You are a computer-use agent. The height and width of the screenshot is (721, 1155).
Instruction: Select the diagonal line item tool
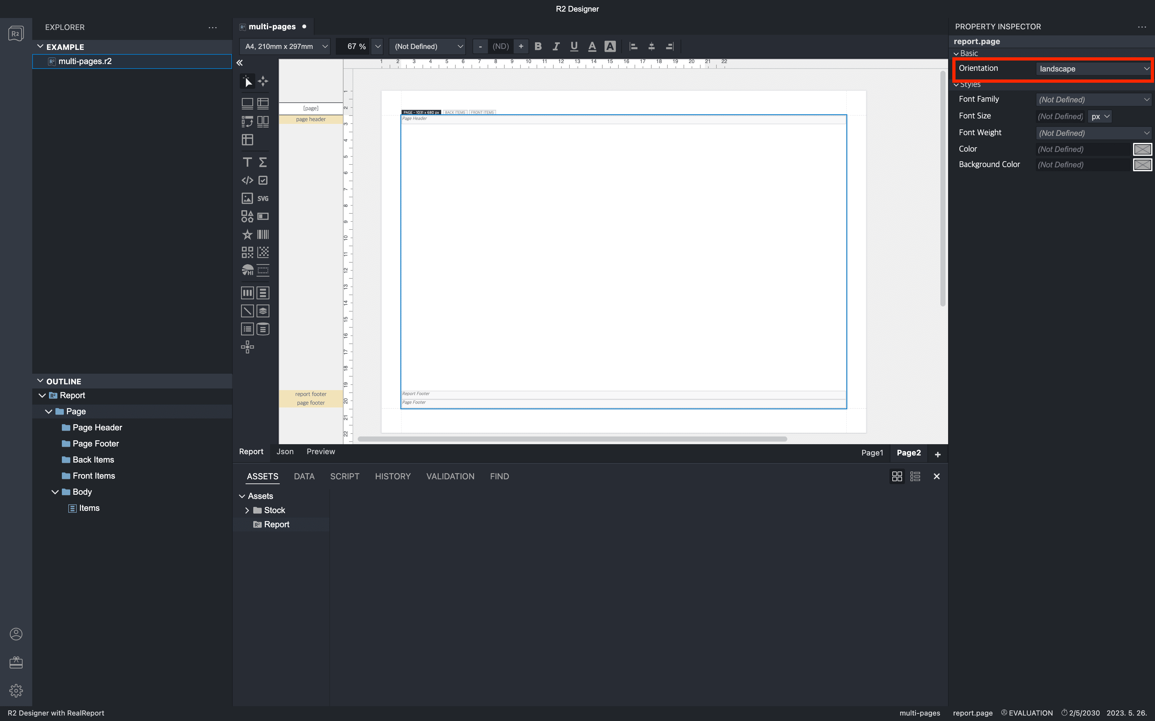(x=247, y=311)
